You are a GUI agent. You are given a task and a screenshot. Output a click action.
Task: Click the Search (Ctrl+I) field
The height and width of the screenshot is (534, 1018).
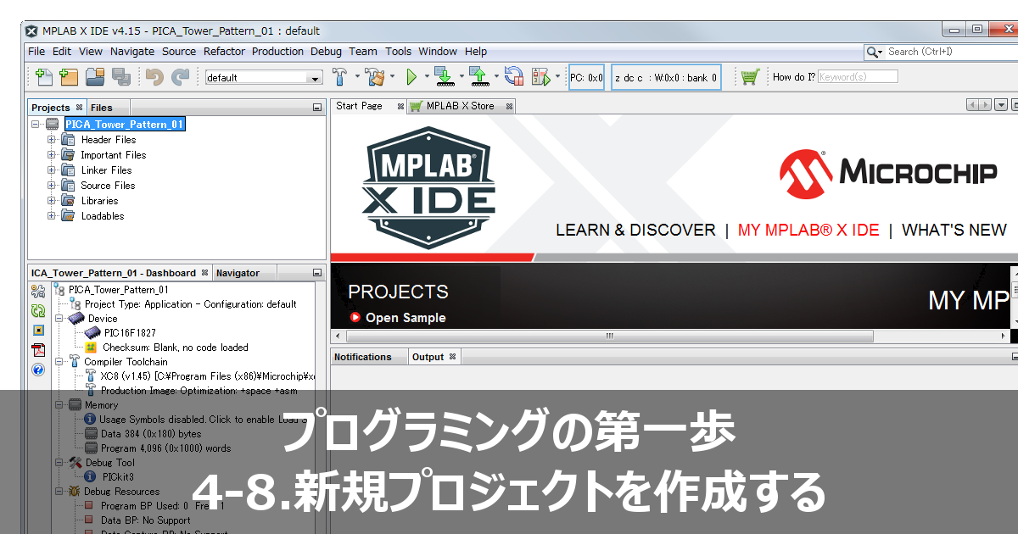pos(952,52)
